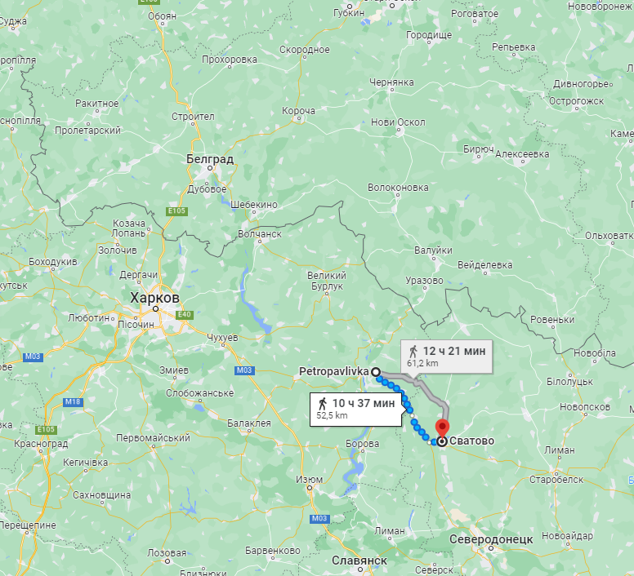This screenshot has height=576, width=634.
Task: Click the Сватово destination label
Action: [472, 441]
